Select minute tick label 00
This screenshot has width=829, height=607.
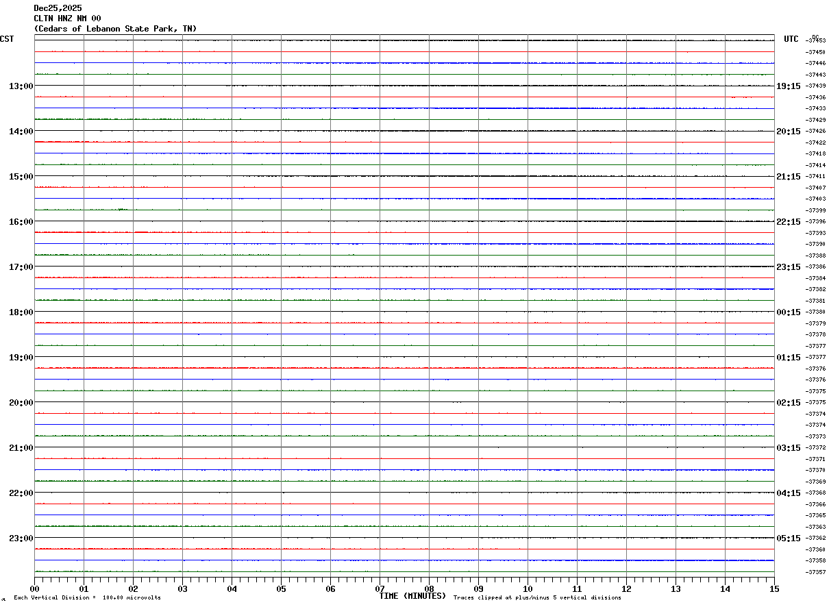[x=34, y=589]
